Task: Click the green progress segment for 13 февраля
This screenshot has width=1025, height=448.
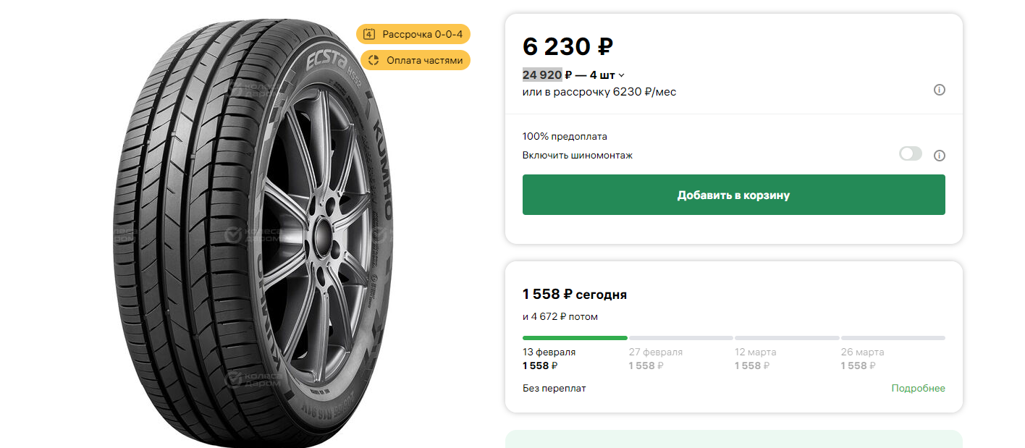Action: click(x=574, y=337)
